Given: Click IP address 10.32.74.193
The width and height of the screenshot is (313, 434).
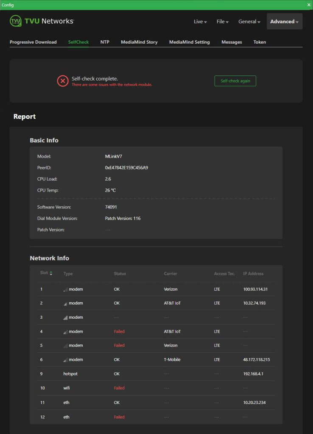Looking at the screenshot, I should (x=254, y=303).
